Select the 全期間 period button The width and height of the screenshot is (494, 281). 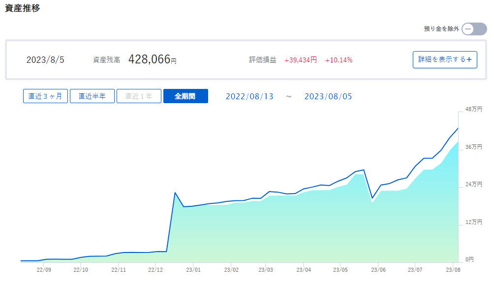[185, 96]
